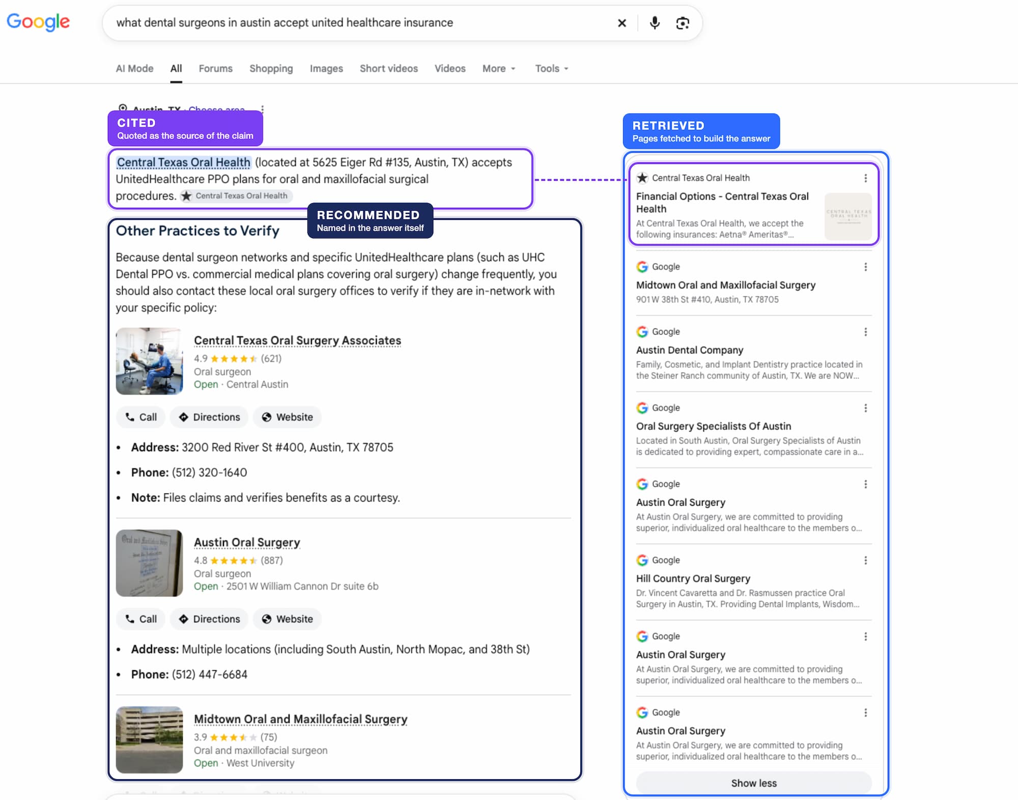Switch to AI Mode tab
This screenshot has height=800, width=1018.
[x=134, y=68]
